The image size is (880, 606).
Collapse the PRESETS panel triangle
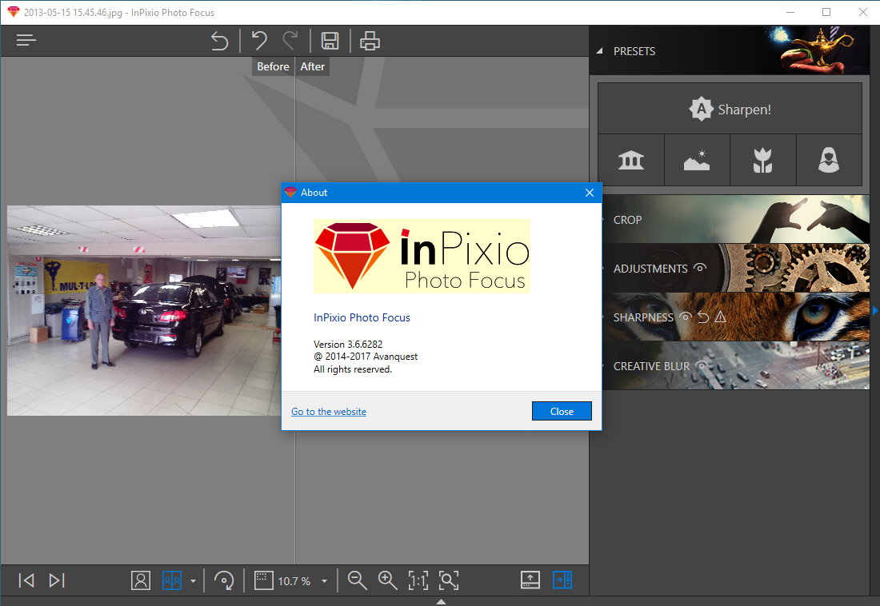tap(599, 51)
